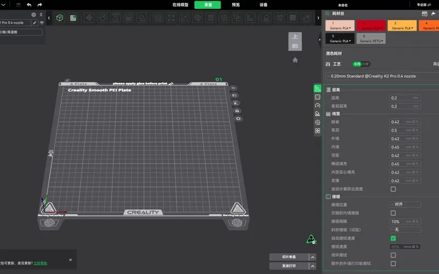Uncheck the 自动擦拭速度 checkbox
This screenshot has width=439, height=274.
point(393,238)
